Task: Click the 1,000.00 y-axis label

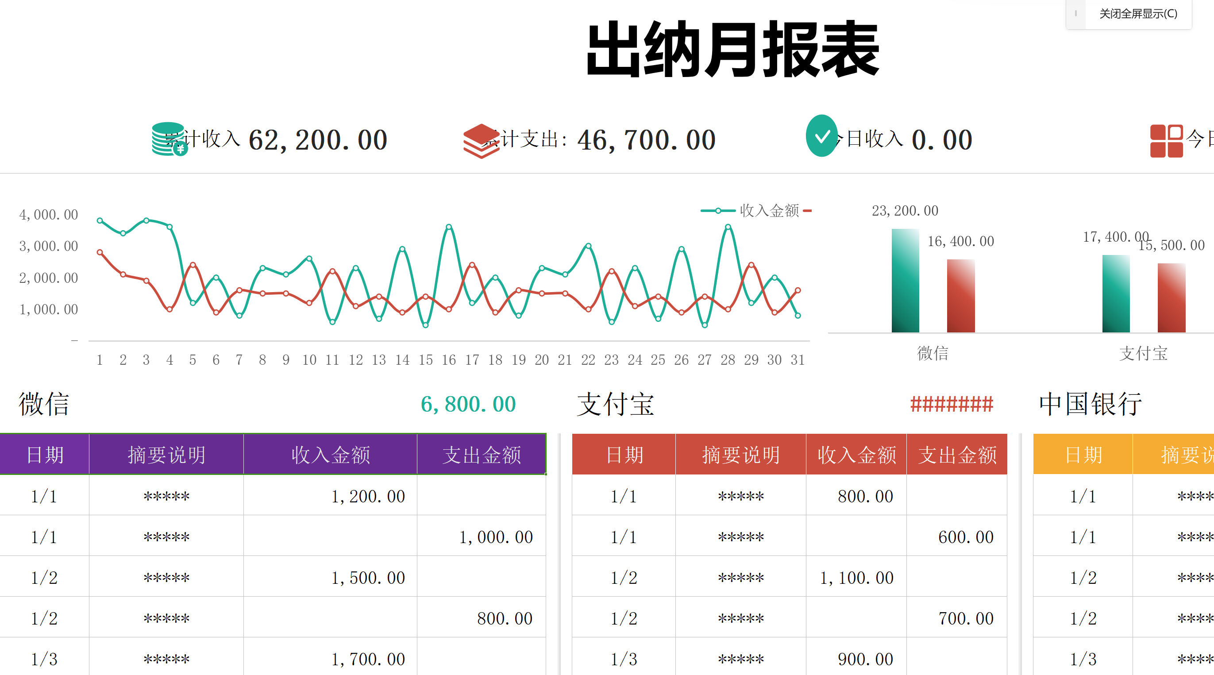Action: [x=49, y=309]
